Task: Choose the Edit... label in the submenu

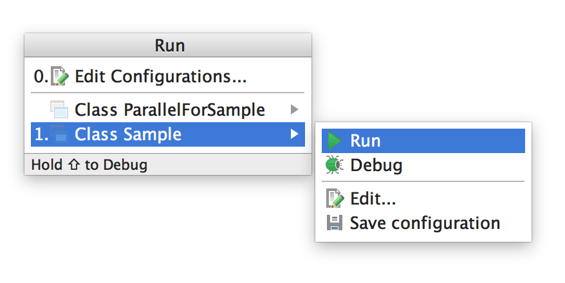Action: (x=373, y=199)
